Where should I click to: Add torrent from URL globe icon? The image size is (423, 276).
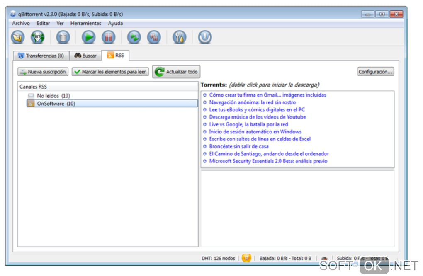click(x=37, y=37)
